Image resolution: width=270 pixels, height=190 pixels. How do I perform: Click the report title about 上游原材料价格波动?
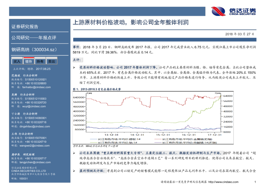tap(131, 22)
